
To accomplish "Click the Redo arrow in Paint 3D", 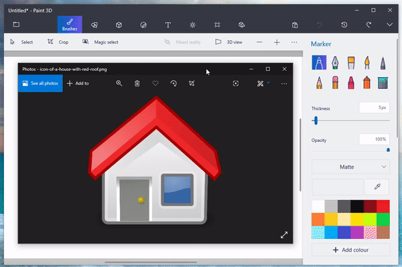I will coord(368,25).
